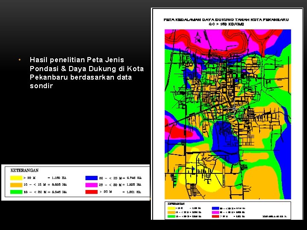Viewport: 307px width, 230px height.
Task: Click the small yellow swatch in the map sheet legend
Action: (x=171, y=208)
